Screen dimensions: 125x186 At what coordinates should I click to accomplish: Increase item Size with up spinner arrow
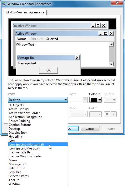pos(85,99)
